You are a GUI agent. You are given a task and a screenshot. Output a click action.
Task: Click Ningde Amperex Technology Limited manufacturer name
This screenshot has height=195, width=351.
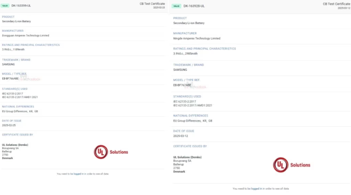coord(197,38)
